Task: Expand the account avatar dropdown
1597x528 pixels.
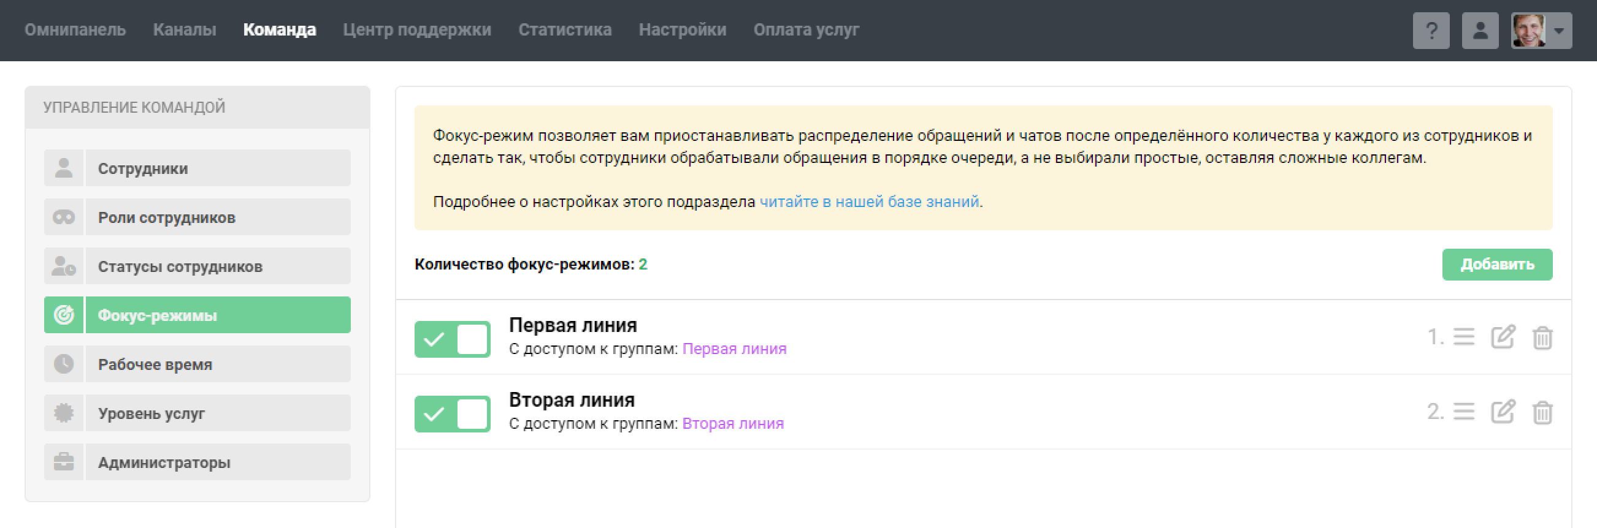Action: click(x=1541, y=31)
